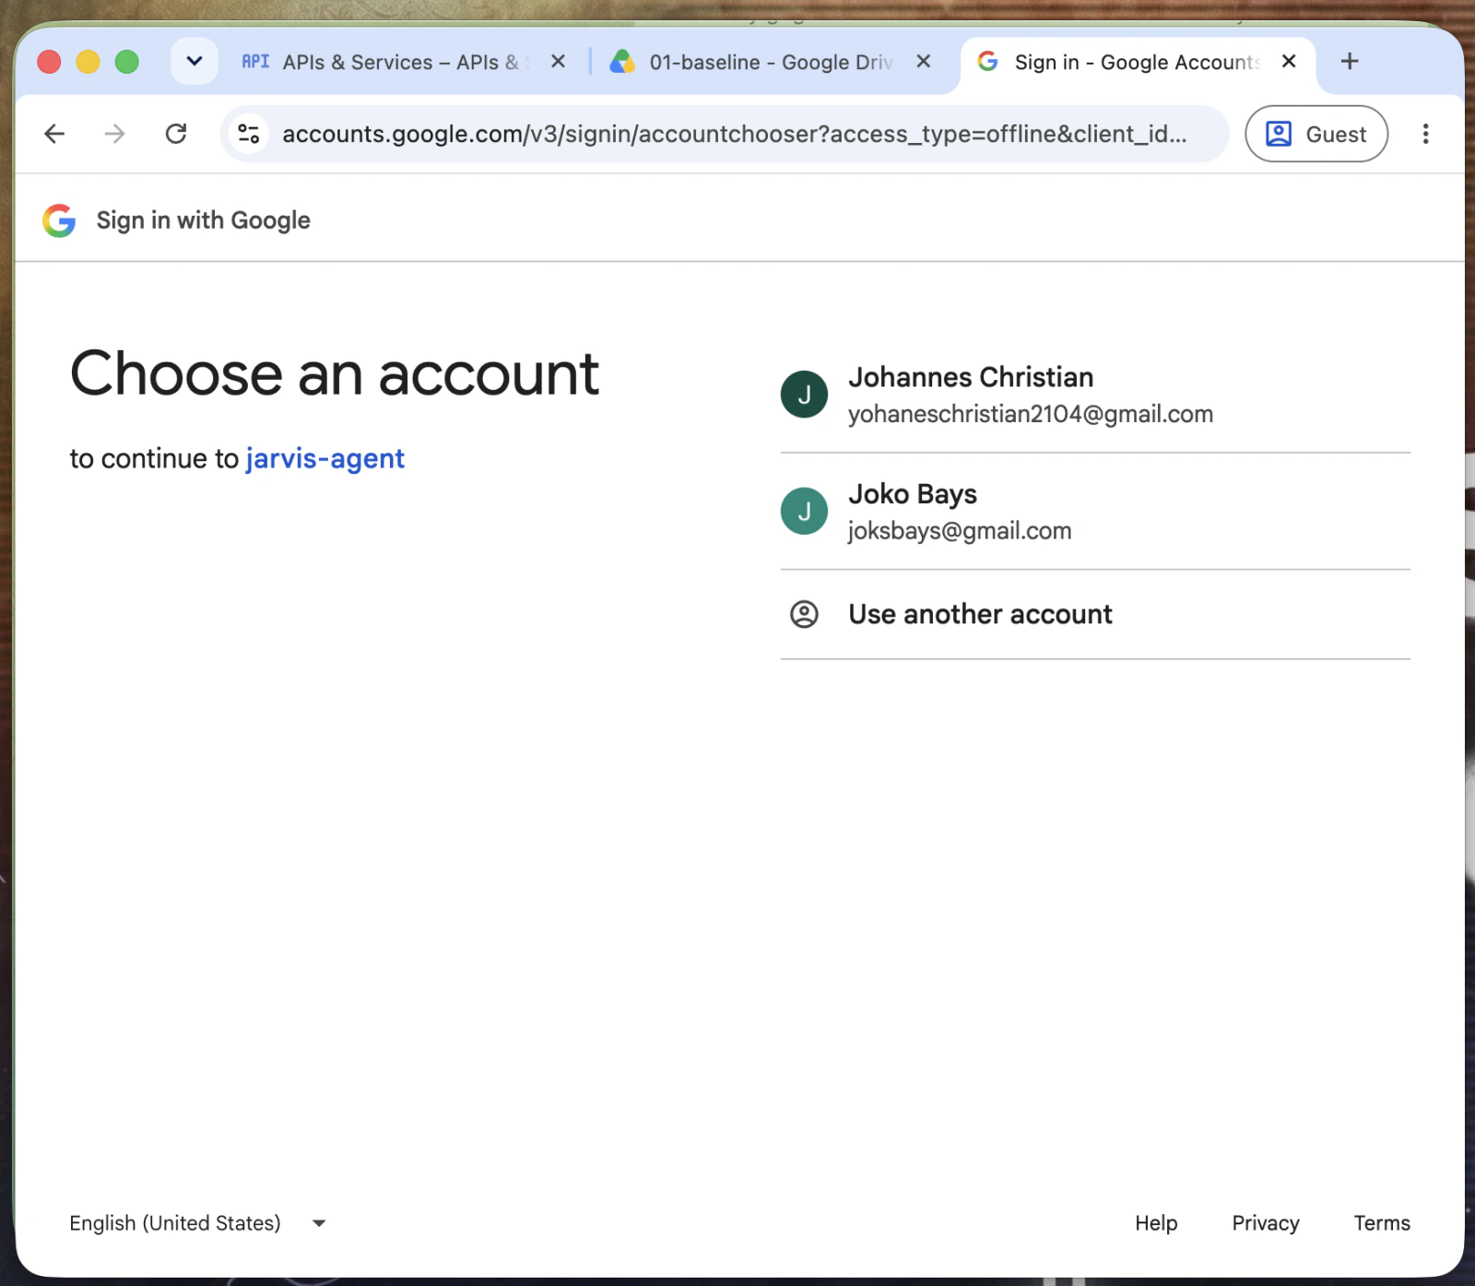
Task: Click the Google logo in page header
Action: pos(59,220)
